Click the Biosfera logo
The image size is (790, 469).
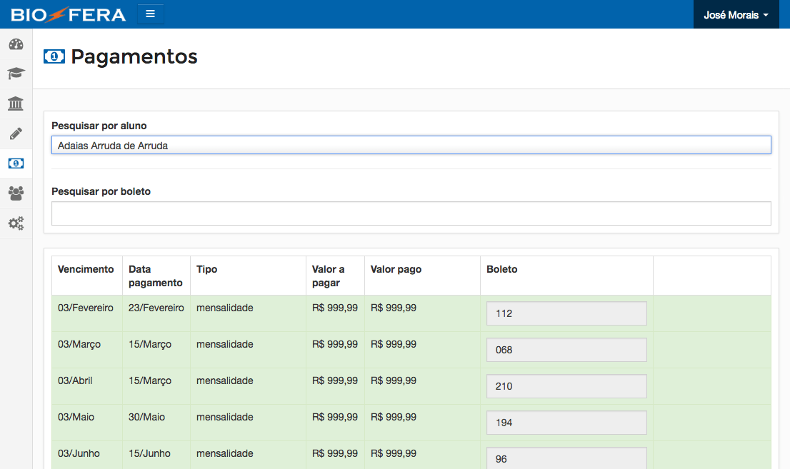coord(68,14)
